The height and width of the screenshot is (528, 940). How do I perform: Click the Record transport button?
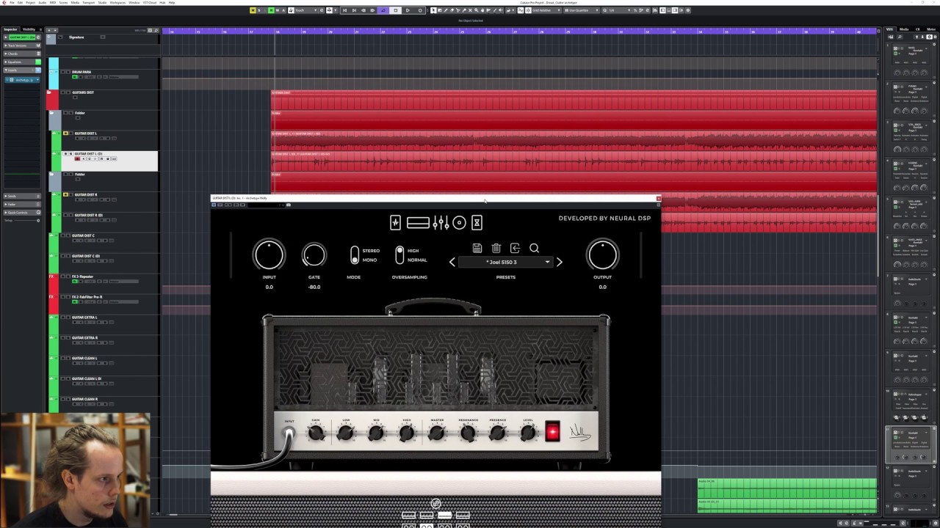420,10
